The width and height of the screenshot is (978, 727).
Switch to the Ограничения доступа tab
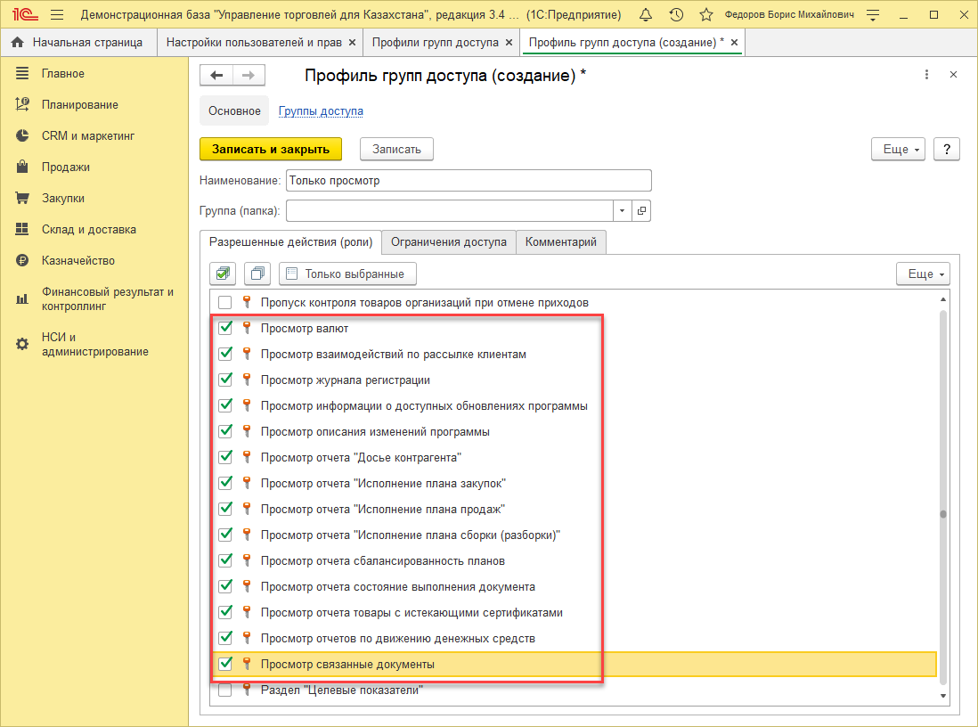[x=448, y=241]
